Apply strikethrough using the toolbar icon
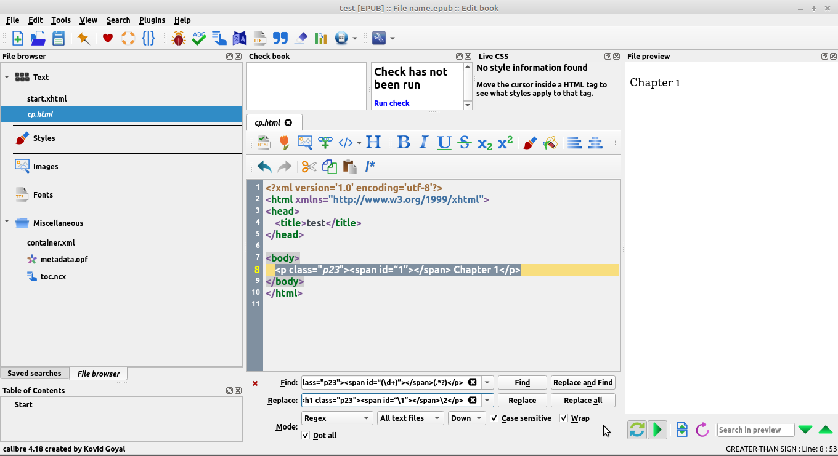838x456 pixels. tap(465, 143)
